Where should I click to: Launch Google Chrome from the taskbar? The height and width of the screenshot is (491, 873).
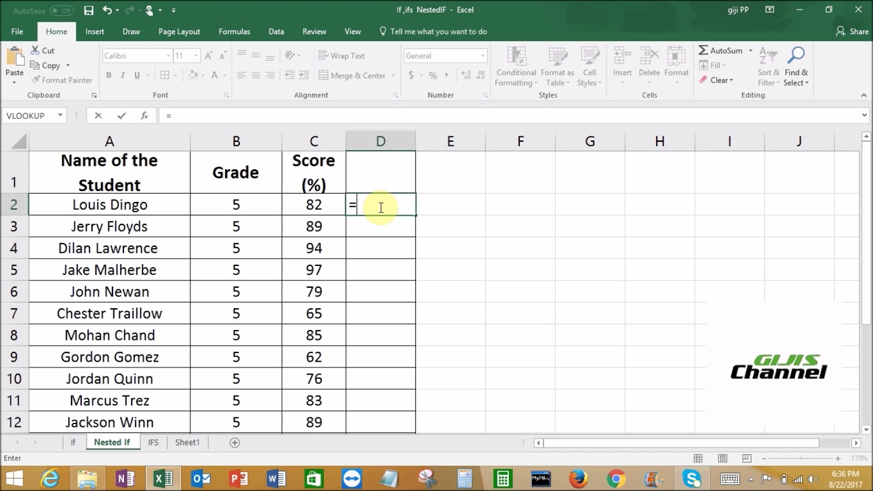click(x=617, y=478)
